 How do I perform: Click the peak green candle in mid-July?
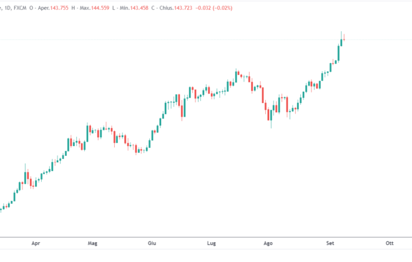coord(236,76)
